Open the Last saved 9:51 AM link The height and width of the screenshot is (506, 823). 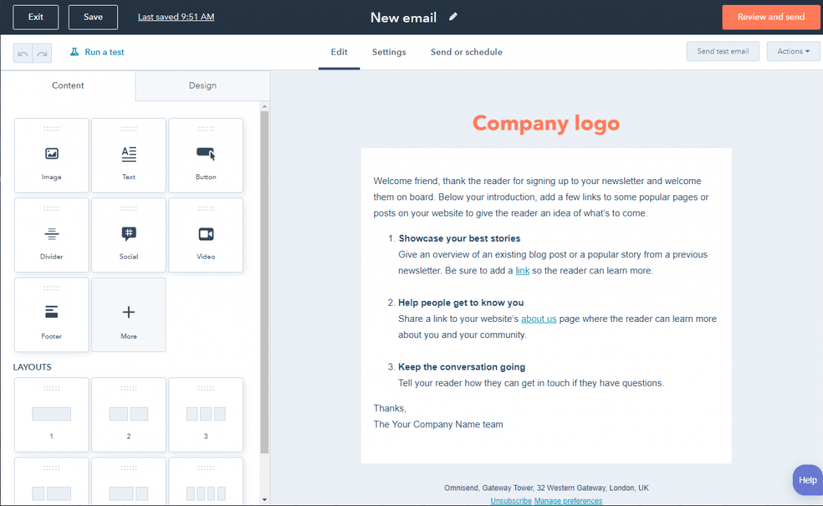176,17
